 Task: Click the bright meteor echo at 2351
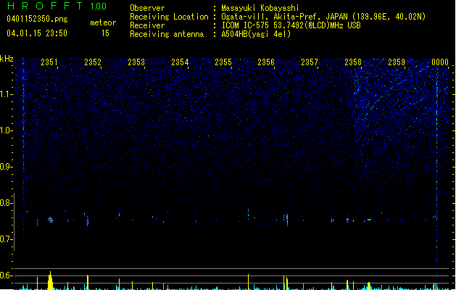[x=51, y=220]
